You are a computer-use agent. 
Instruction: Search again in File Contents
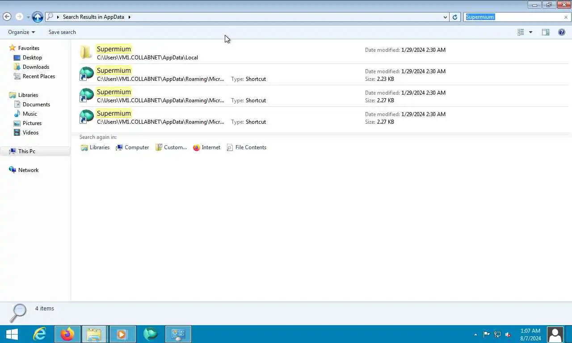(246, 147)
